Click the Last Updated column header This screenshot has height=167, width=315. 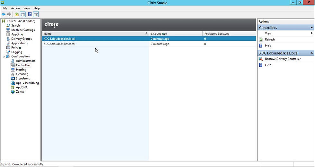pyautogui.click(x=176, y=34)
